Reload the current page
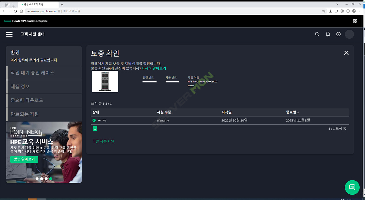365x200 pixels. coord(15,11)
